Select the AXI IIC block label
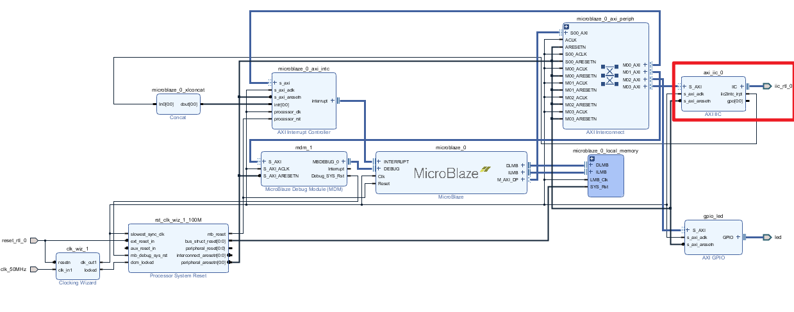Image resolution: width=794 pixels, height=312 pixels. (x=713, y=114)
